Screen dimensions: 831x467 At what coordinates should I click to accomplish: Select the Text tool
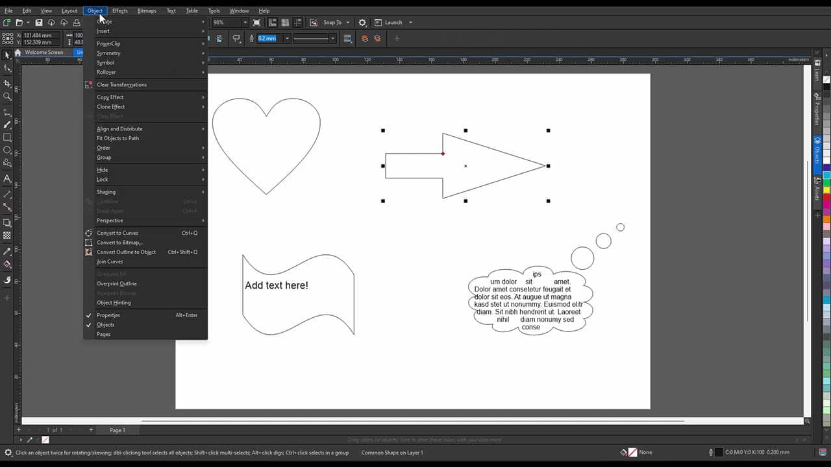tap(7, 178)
